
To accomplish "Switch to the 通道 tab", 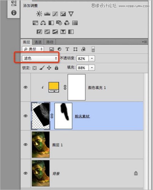I will [38, 42].
